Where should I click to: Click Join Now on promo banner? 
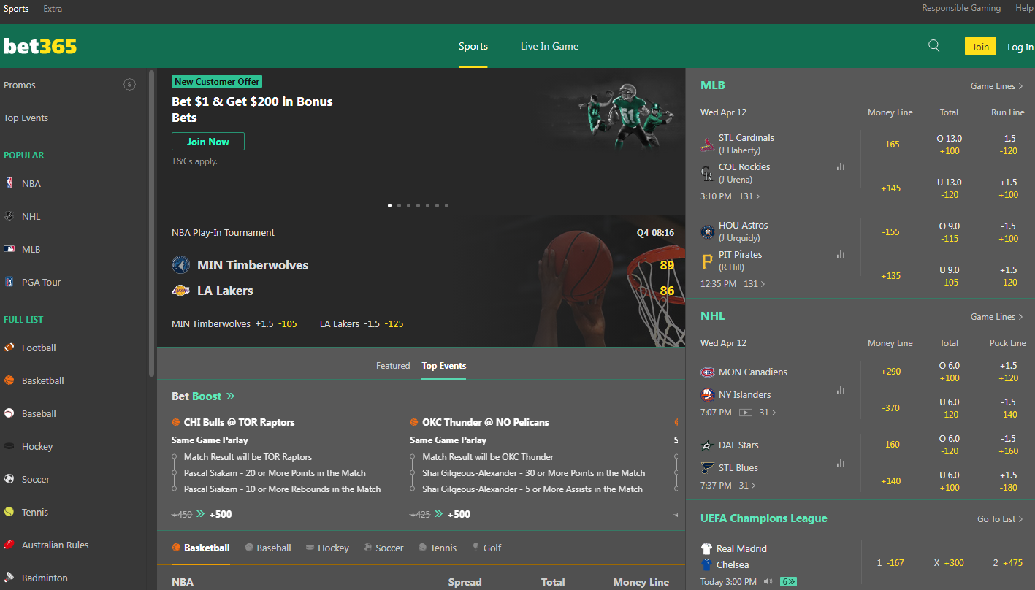coord(208,142)
